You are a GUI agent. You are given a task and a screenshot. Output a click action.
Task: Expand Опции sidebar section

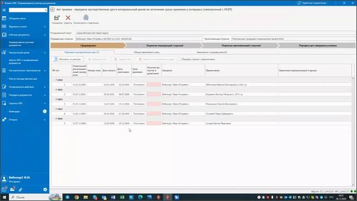45,119
